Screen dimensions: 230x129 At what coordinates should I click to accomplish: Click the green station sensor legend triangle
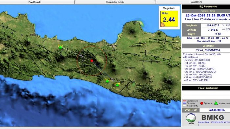click(216, 103)
